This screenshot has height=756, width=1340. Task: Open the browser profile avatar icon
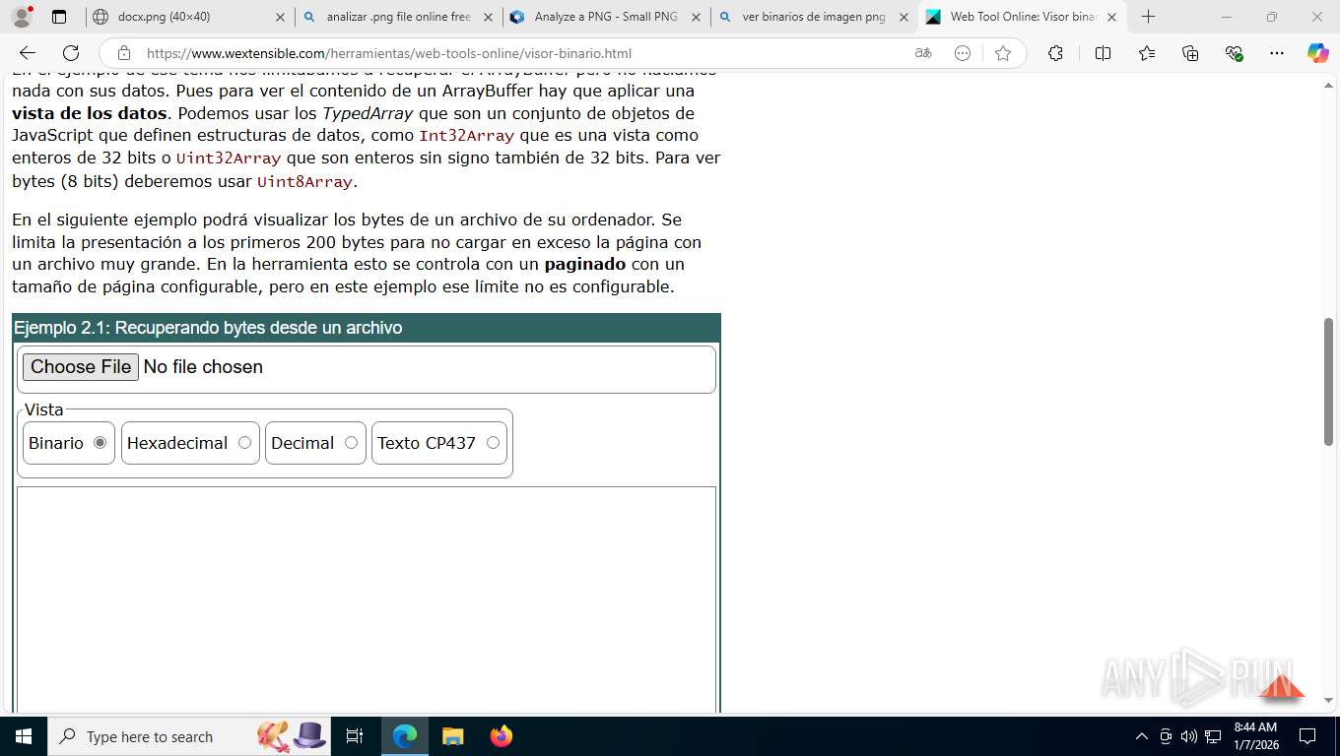22,17
